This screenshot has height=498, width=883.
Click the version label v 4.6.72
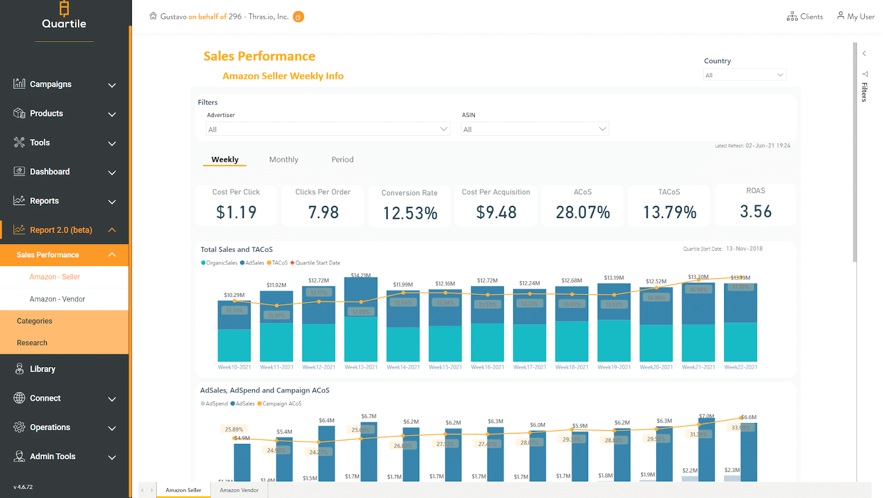point(23,487)
